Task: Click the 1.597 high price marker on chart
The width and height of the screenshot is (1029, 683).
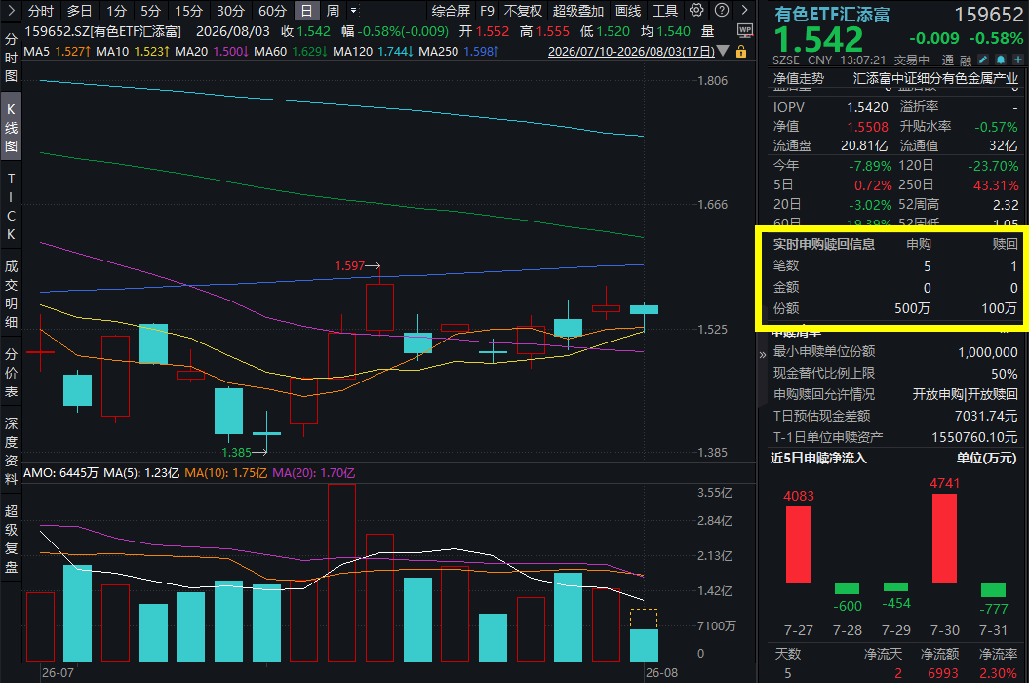Action: point(357,266)
